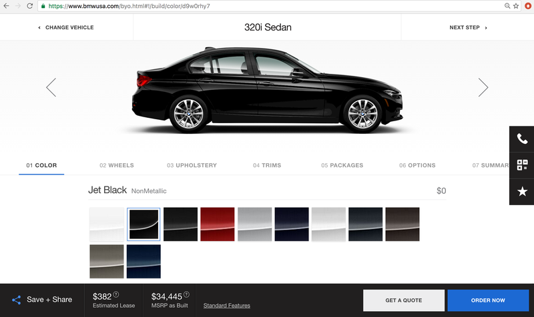
Task: Click the Jet Black color name
Action: pyautogui.click(x=107, y=190)
